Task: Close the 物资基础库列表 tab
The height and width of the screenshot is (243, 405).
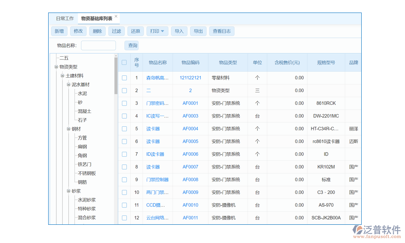Action: coord(116,17)
